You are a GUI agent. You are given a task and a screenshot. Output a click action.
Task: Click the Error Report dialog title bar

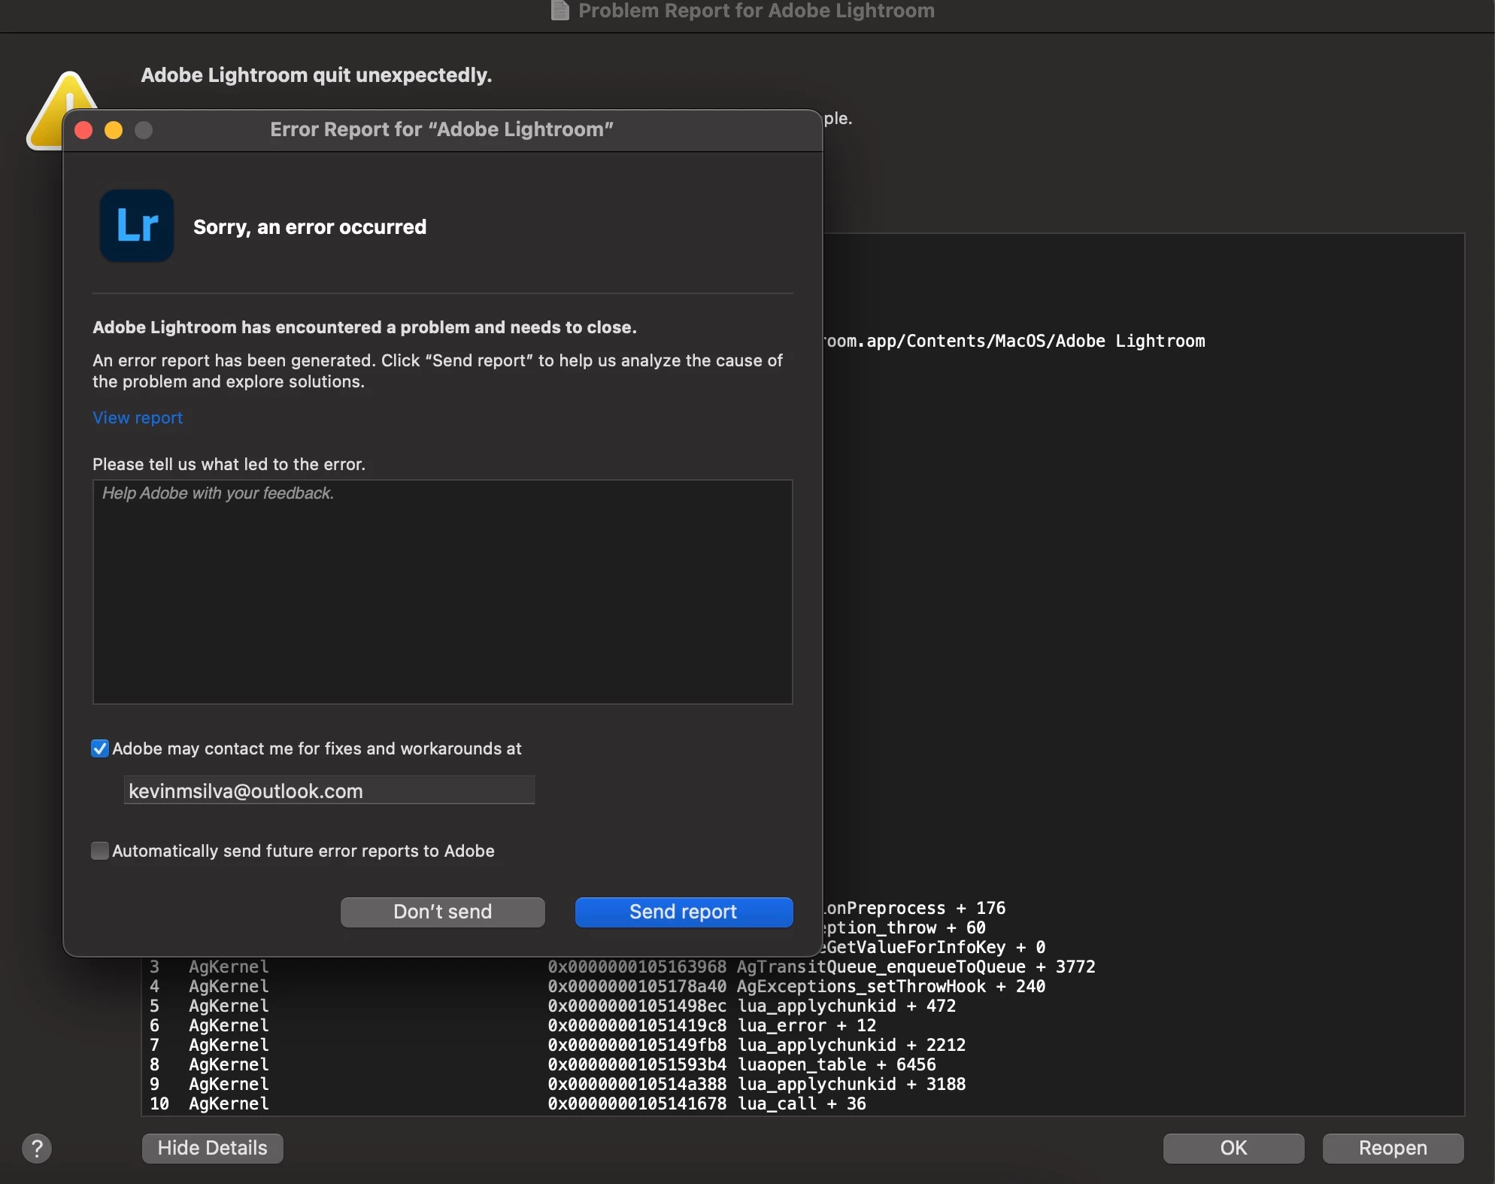click(x=441, y=130)
